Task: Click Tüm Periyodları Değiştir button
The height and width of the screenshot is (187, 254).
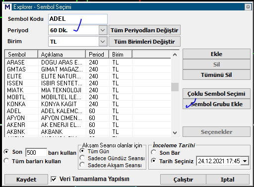Action: 144,30
